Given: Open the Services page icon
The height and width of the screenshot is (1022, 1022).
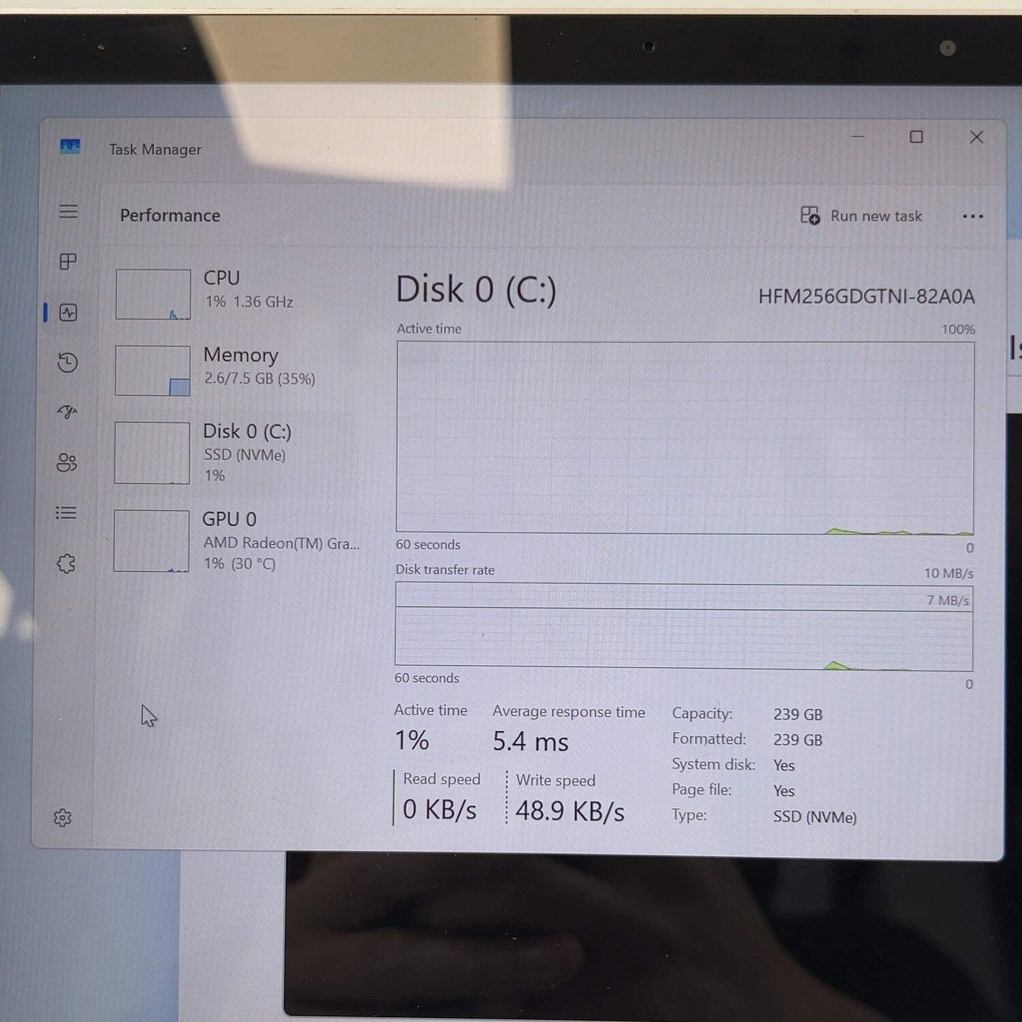Looking at the screenshot, I should [66, 563].
